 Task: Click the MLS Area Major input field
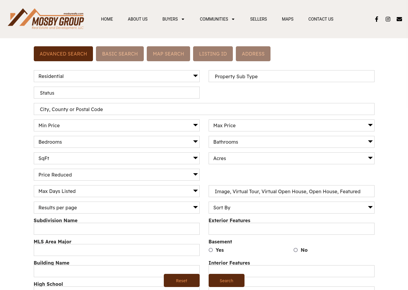pyautogui.click(x=117, y=250)
